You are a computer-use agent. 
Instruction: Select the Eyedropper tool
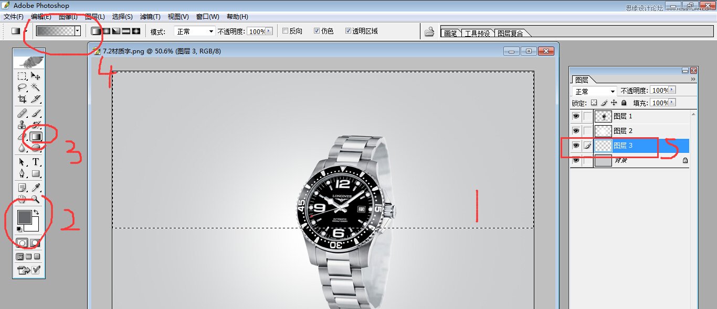(x=36, y=187)
